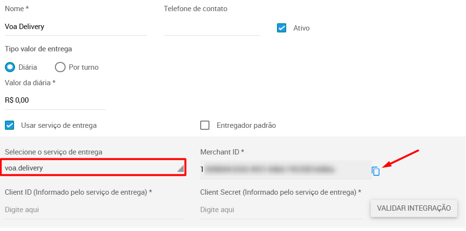The height and width of the screenshot is (231, 466).
Task: Open the voa.delivery service dropdown
Action: pyautogui.click(x=94, y=168)
